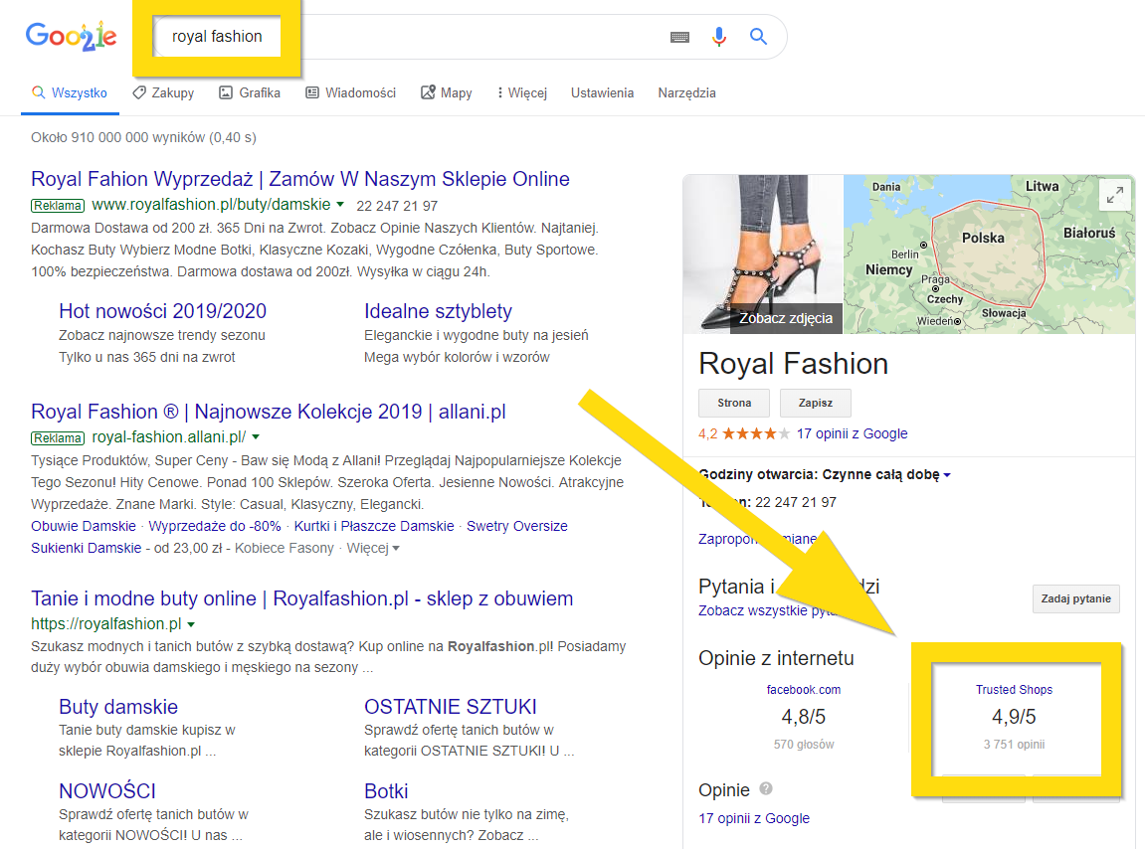Click the help icon next to Opinie
The height and width of the screenshot is (849, 1145).
766,788
